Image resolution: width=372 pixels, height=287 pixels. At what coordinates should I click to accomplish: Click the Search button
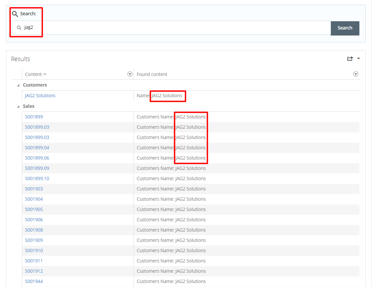coord(345,28)
